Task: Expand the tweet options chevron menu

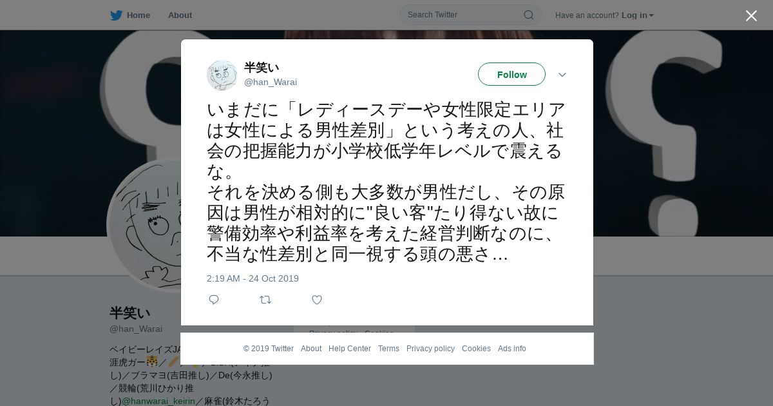Action: pos(562,75)
